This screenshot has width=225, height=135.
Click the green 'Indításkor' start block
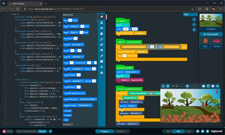point(123,21)
